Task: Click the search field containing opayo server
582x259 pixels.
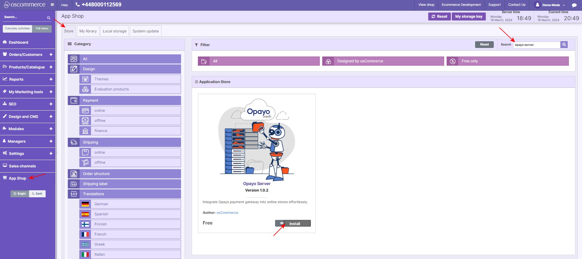Action: [x=537, y=45]
